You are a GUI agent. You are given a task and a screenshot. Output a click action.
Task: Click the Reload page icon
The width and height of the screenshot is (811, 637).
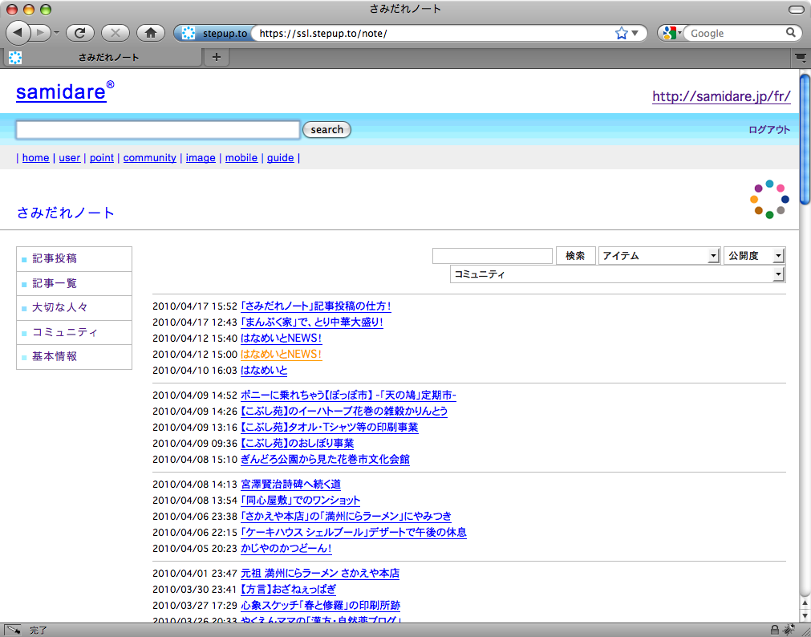click(x=80, y=33)
